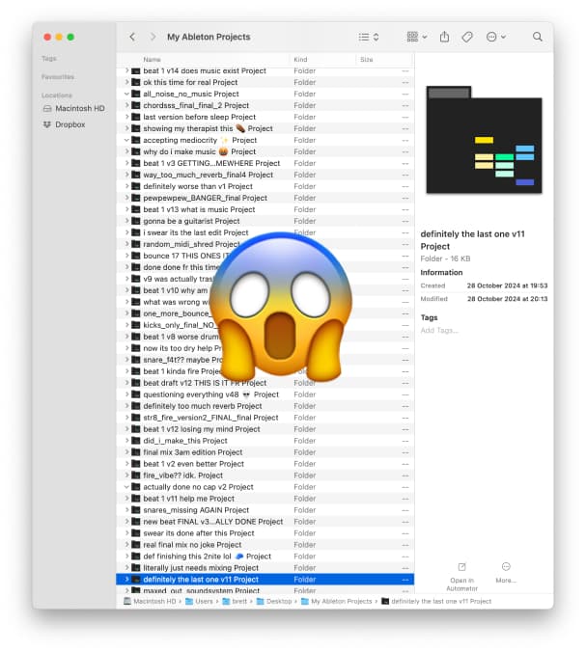Expand 'definitely the last one v11 Project'
Image resolution: width=586 pixels, height=652 pixels.
click(126, 580)
